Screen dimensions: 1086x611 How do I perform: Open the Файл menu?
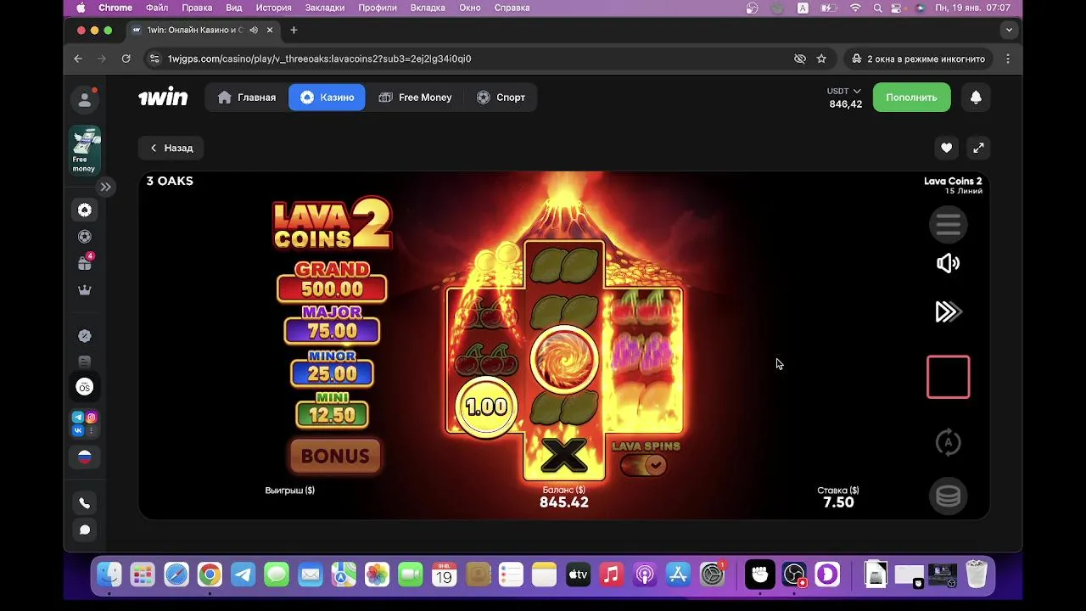pos(157,8)
